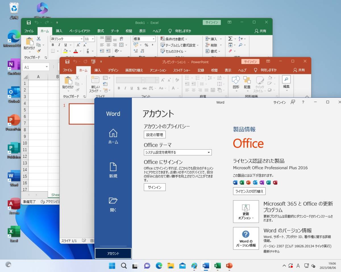Screen dimensions: 341x272
Task: Click Excel increase font size icon
Action: pos(78,45)
